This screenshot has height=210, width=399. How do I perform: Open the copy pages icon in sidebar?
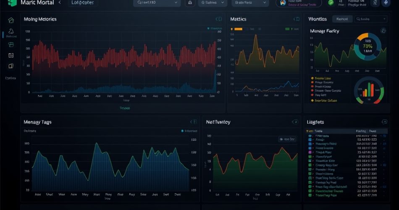pos(11,66)
